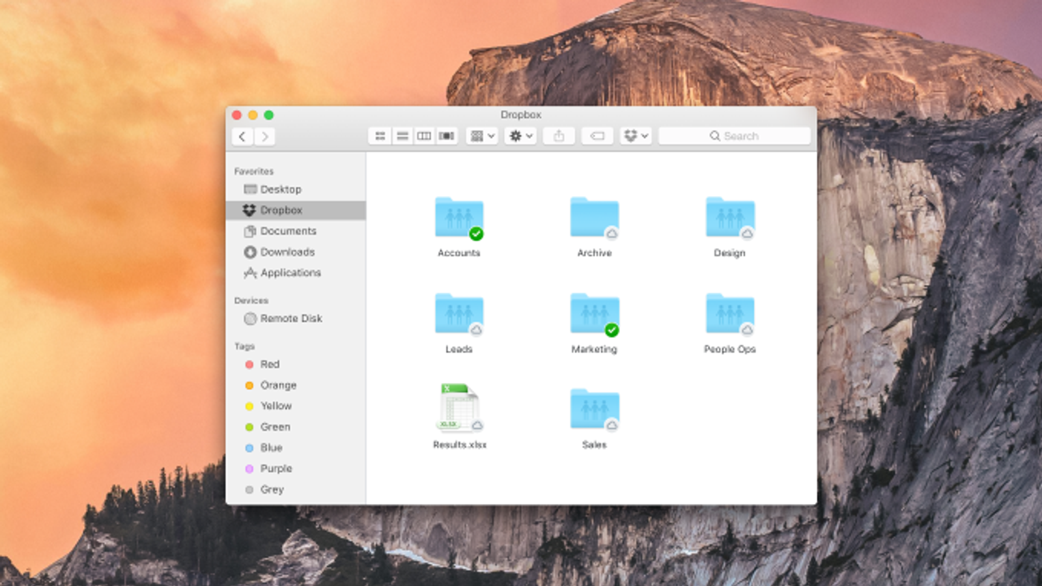Screen dimensions: 1042x586
Task: Click the Accounts folder name label
Action: coord(459,253)
